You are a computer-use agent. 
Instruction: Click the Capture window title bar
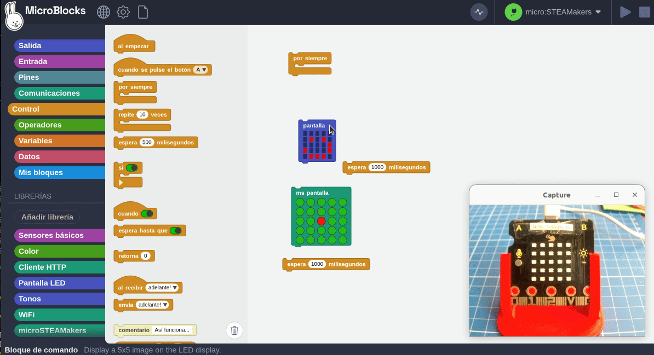point(557,195)
